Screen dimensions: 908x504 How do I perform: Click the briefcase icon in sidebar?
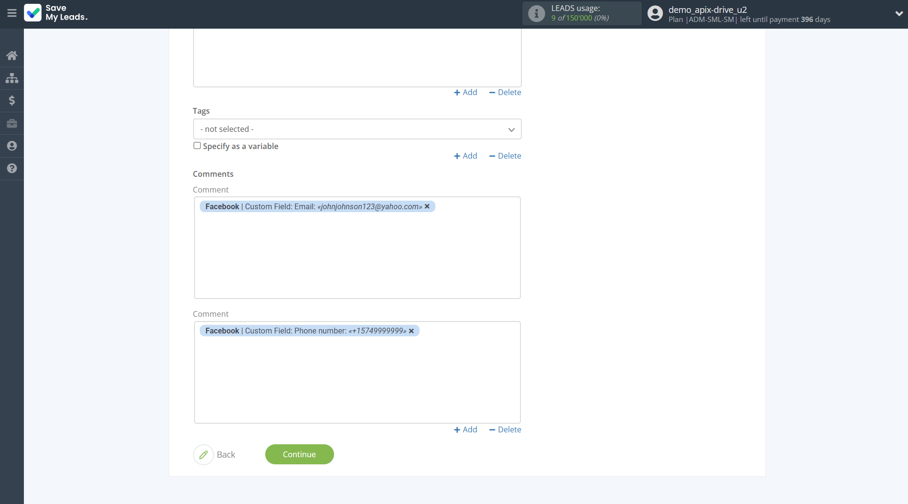(x=12, y=123)
